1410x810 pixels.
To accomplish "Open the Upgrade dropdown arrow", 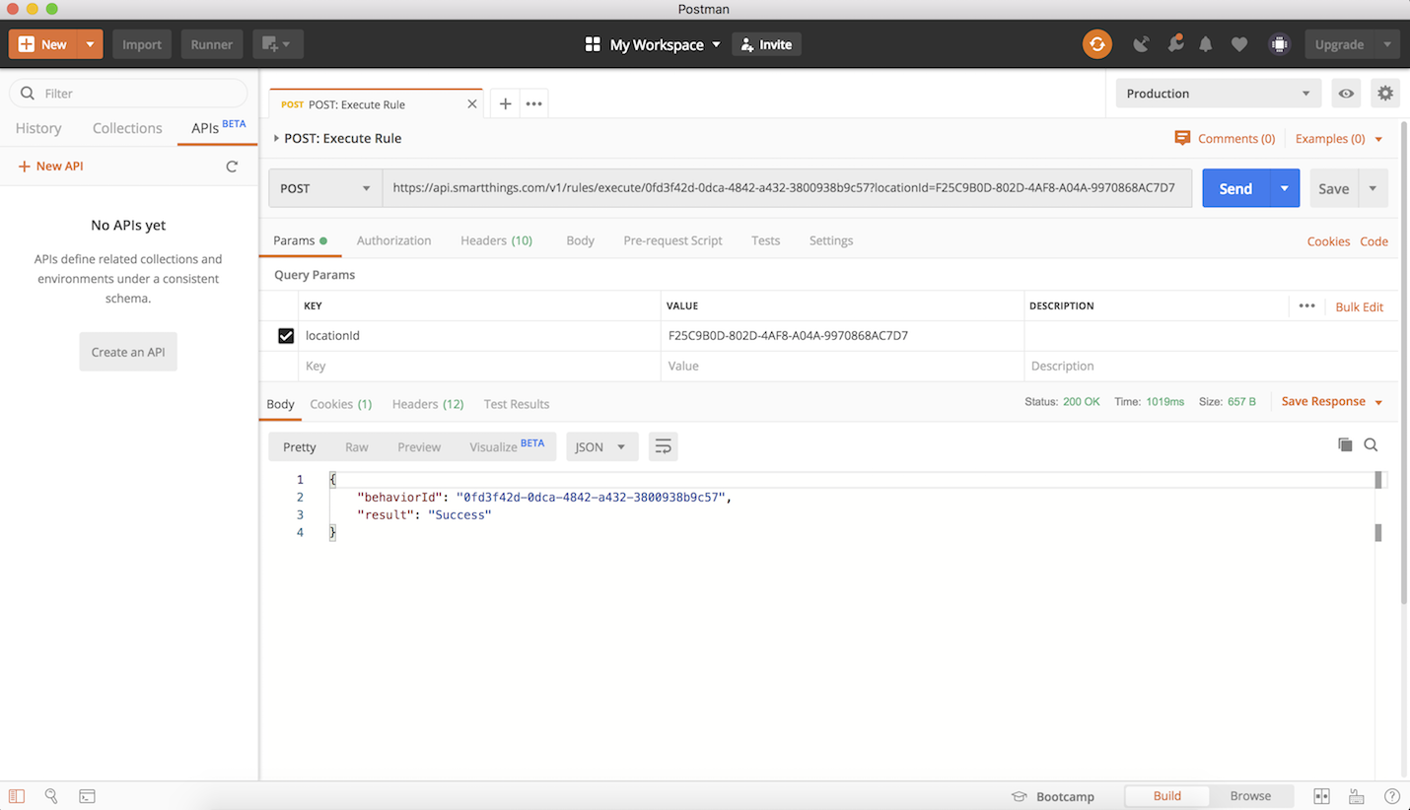I will tap(1387, 44).
